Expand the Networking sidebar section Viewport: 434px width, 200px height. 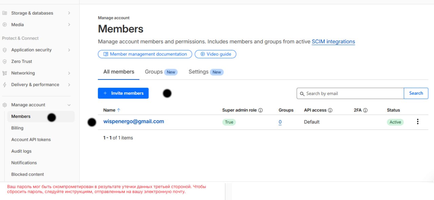(x=69, y=73)
